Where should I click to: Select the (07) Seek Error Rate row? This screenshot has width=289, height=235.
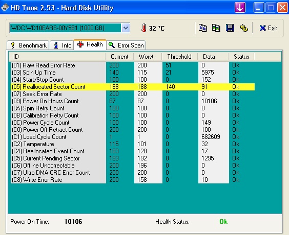point(133,94)
